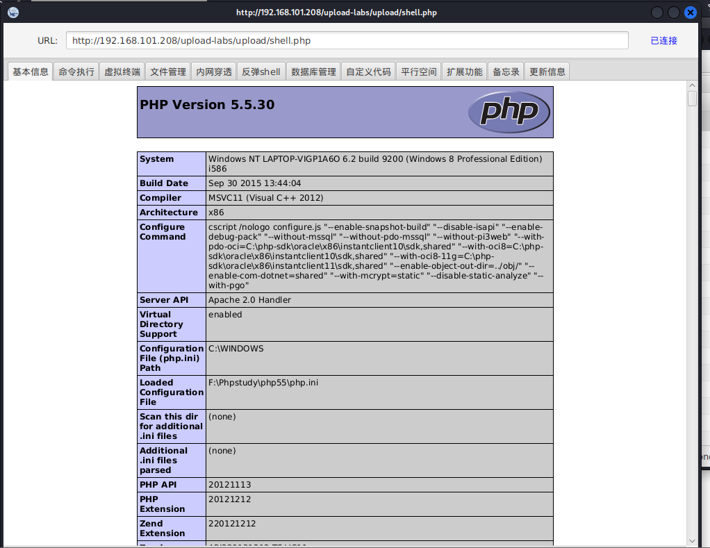This screenshot has height=548, width=710.
Task: Click the window title URL text
Action: (x=336, y=13)
